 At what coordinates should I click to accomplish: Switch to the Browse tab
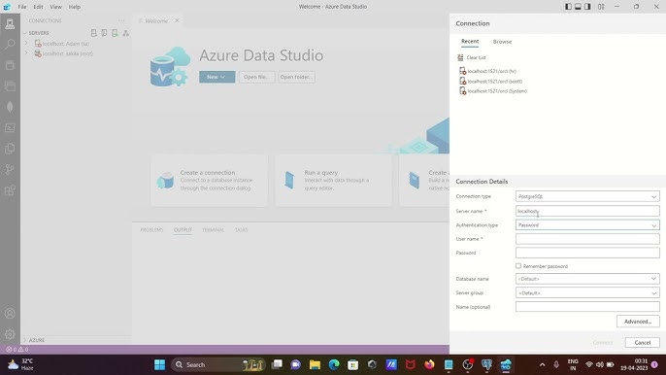tap(502, 42)
